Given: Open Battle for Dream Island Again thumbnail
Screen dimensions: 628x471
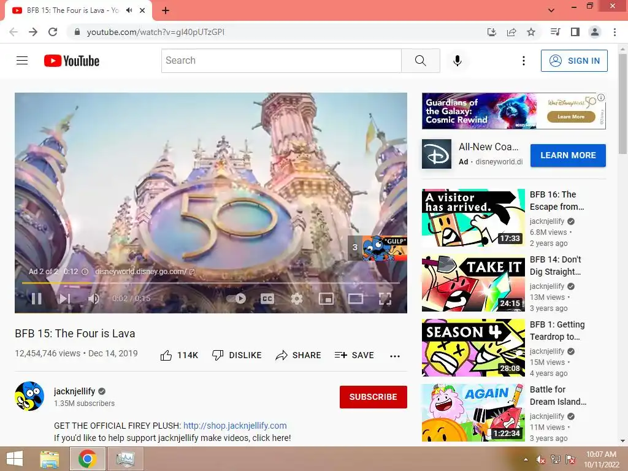Looking at the screenshot, I should coord(473,413).
